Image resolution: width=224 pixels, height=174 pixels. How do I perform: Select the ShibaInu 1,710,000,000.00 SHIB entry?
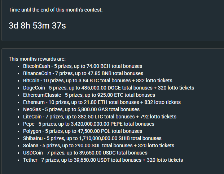click(x=92, y=138)
